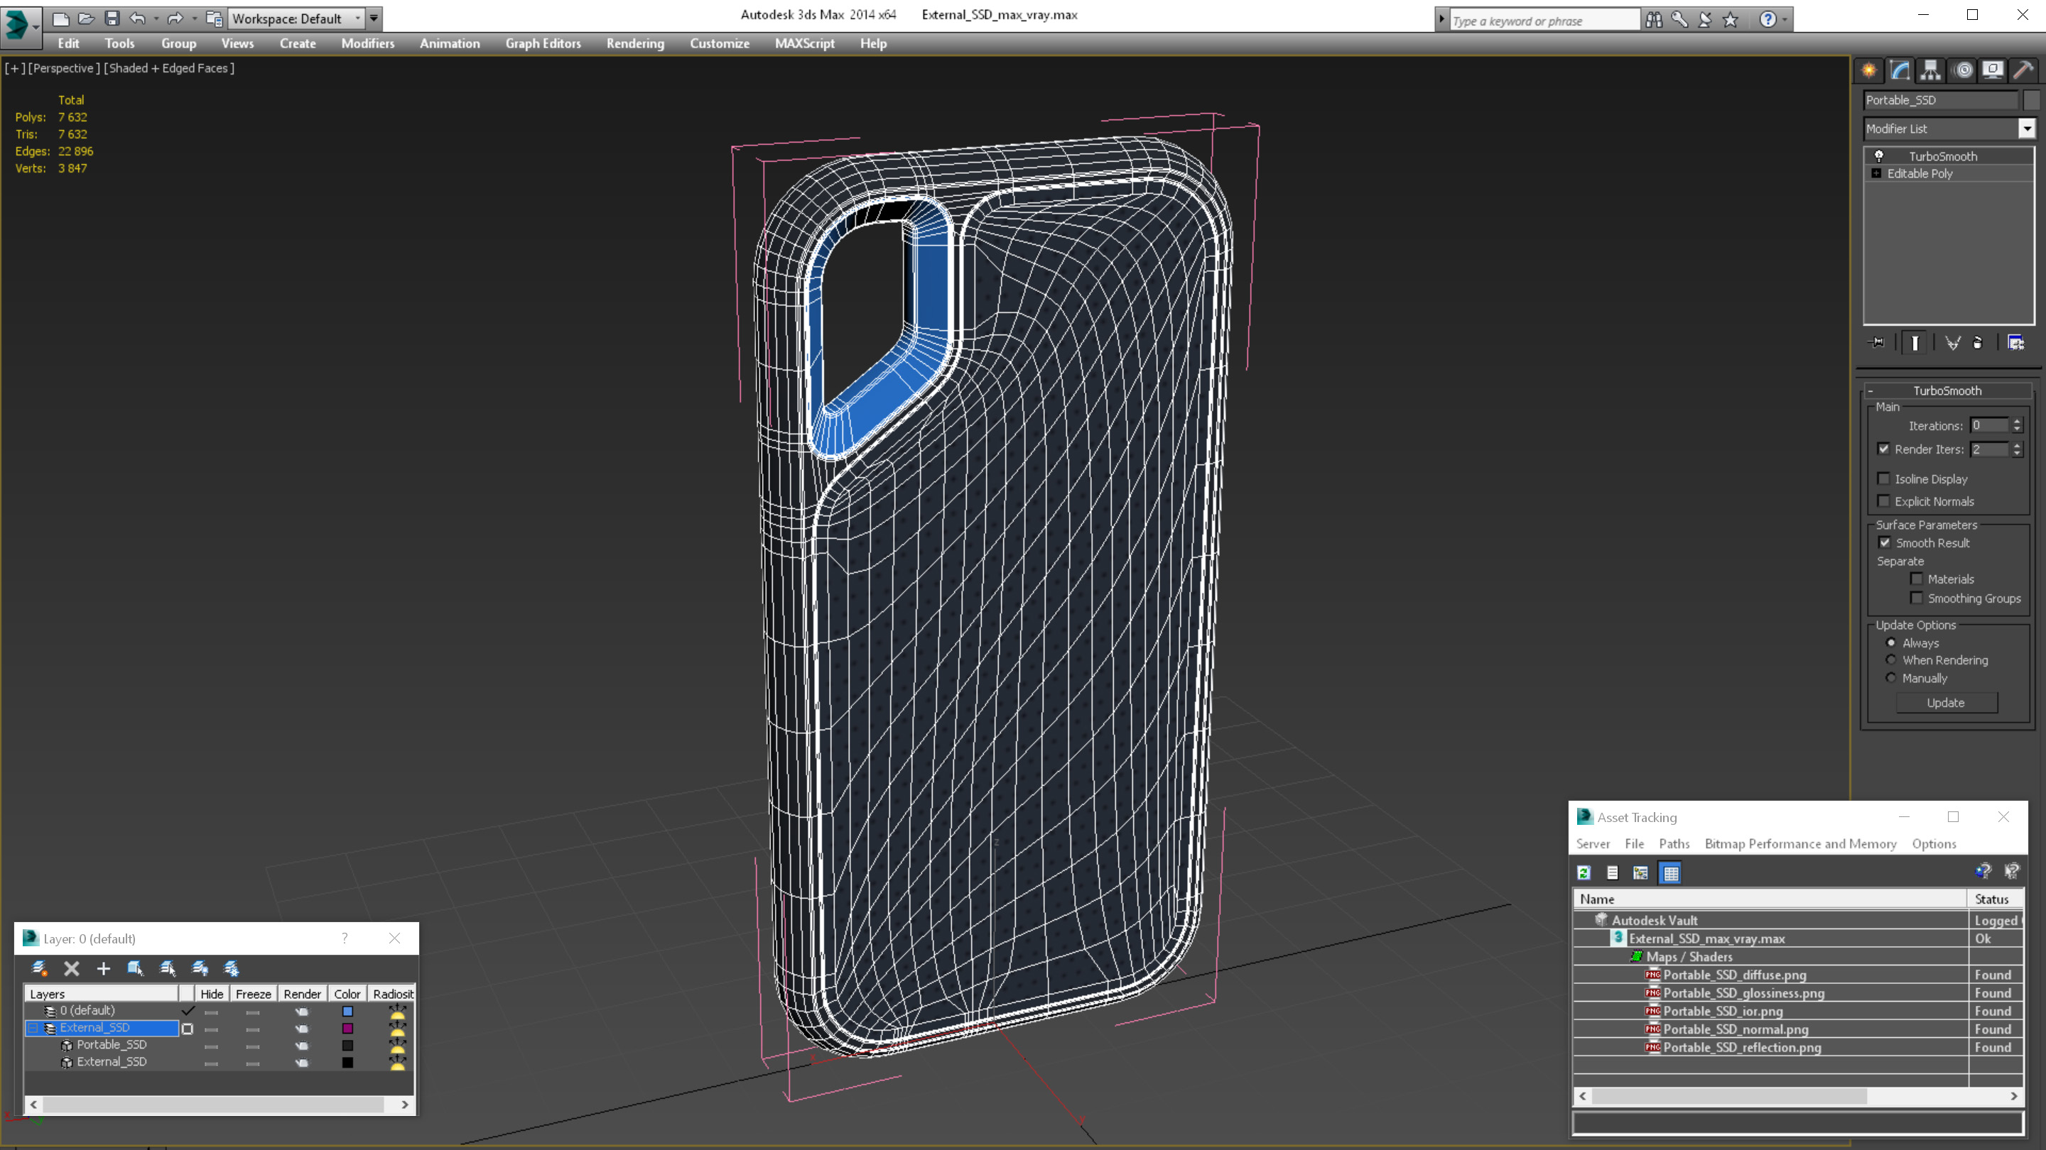Expand the Editable Poly stack entry
Screen dimensions: 2046x1150
1877,173
